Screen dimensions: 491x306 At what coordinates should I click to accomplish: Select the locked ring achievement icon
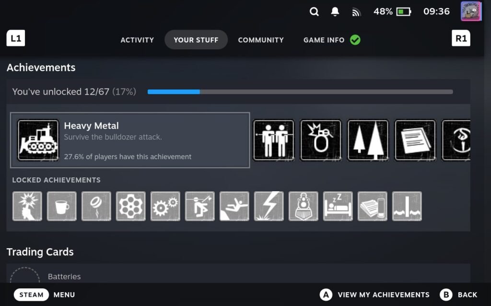[x=96, y=206]
